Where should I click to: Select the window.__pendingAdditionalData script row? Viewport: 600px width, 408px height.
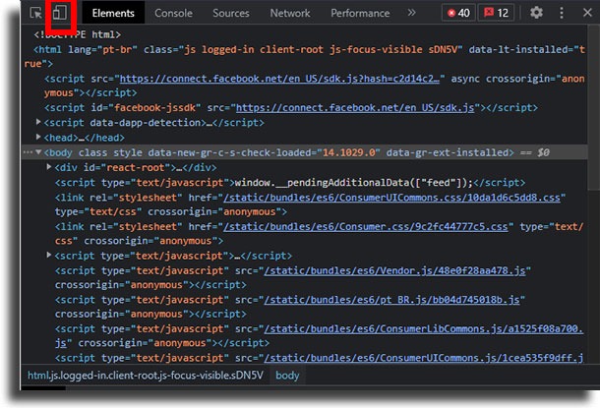click(x=289, y=183)
